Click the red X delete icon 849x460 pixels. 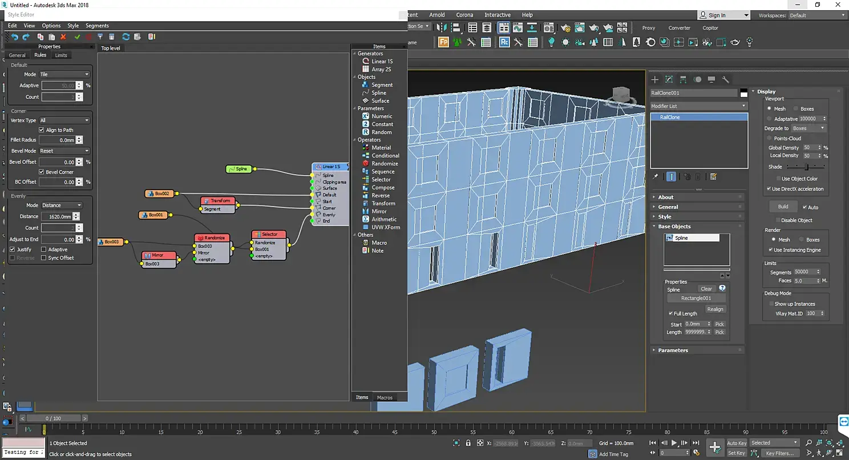pyautogui.click(x=63, y=37)
